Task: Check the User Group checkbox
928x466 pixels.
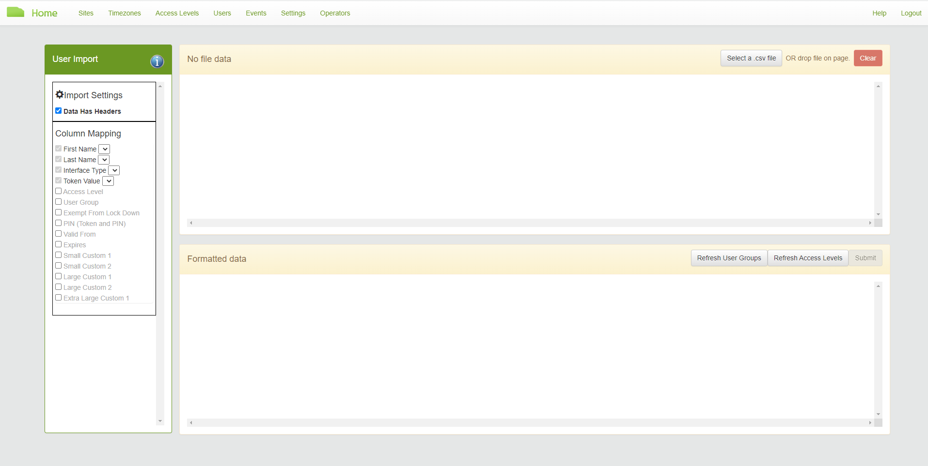Action: 58,201
